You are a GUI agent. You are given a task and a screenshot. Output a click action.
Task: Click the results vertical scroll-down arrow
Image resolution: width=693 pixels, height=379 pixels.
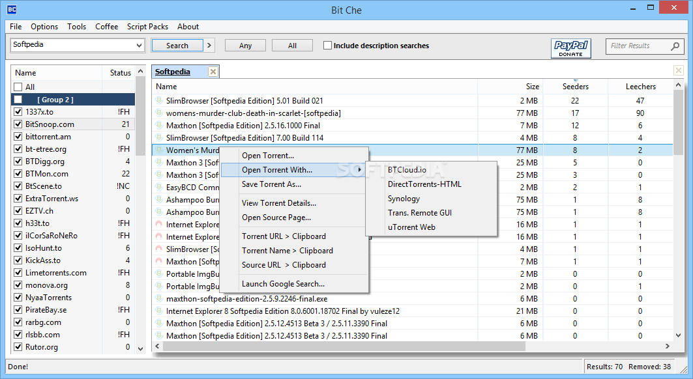pos(679,335)
